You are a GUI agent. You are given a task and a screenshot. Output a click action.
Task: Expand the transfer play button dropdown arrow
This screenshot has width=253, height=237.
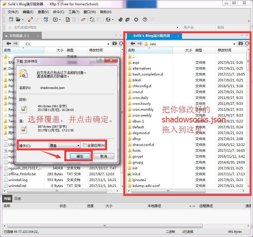click(60, 20)
